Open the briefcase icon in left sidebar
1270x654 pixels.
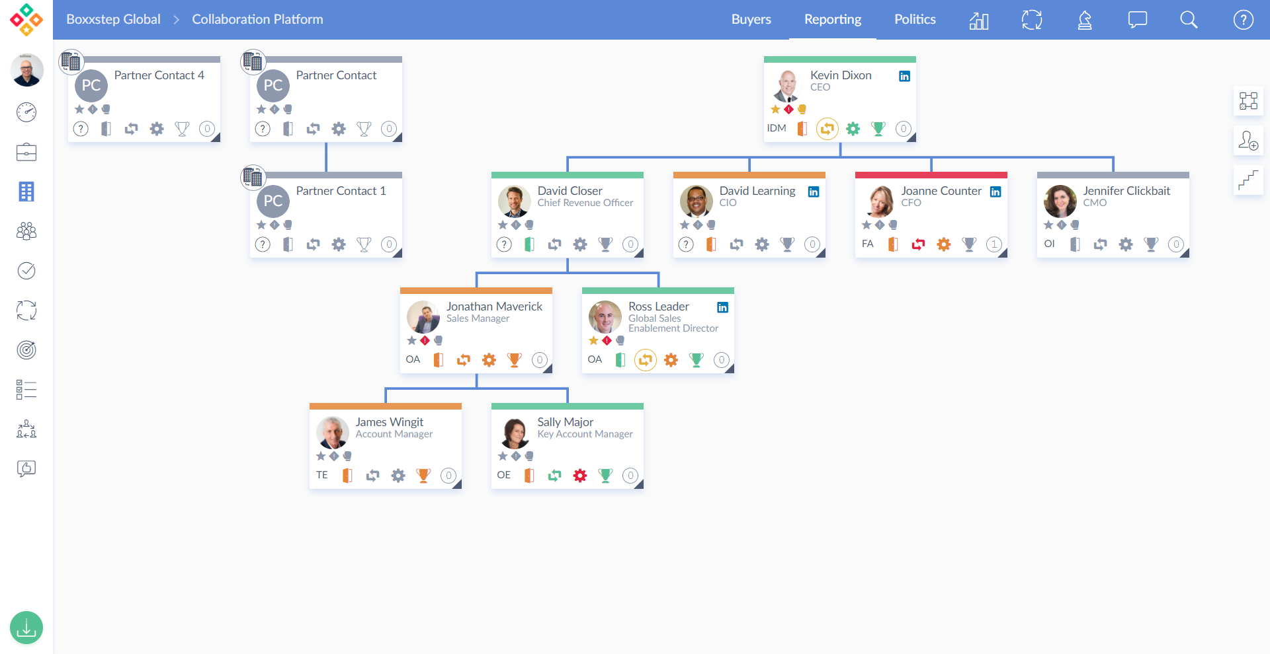[x=26, y=152]
